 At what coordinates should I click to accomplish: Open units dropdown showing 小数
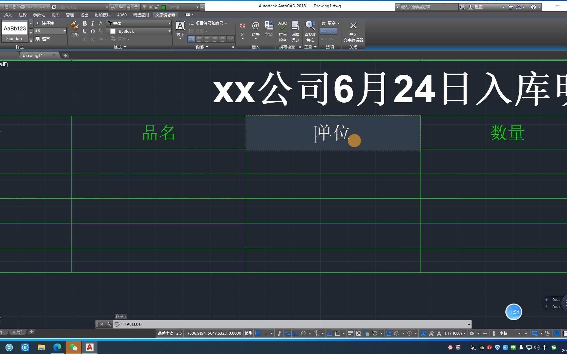(510, 333)
